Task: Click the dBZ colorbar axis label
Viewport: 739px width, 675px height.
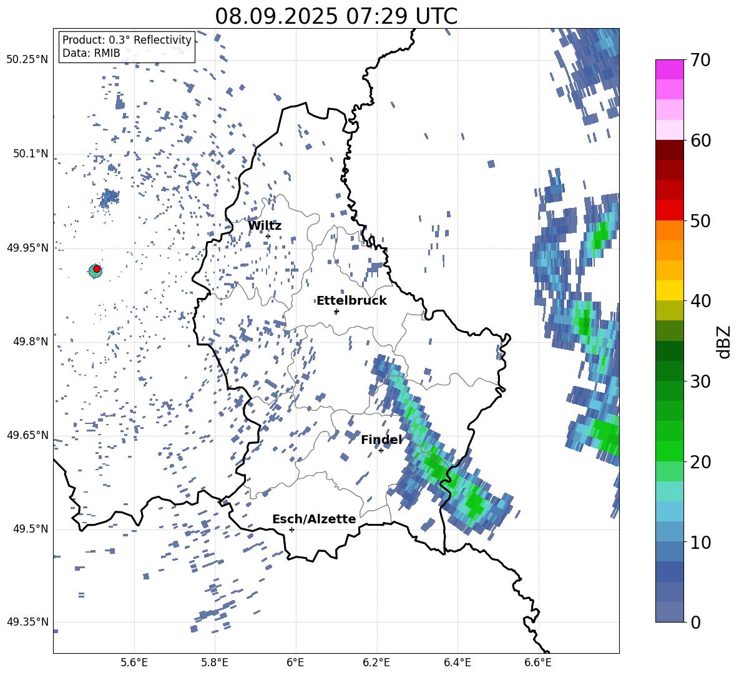Action: click(725, 342)
